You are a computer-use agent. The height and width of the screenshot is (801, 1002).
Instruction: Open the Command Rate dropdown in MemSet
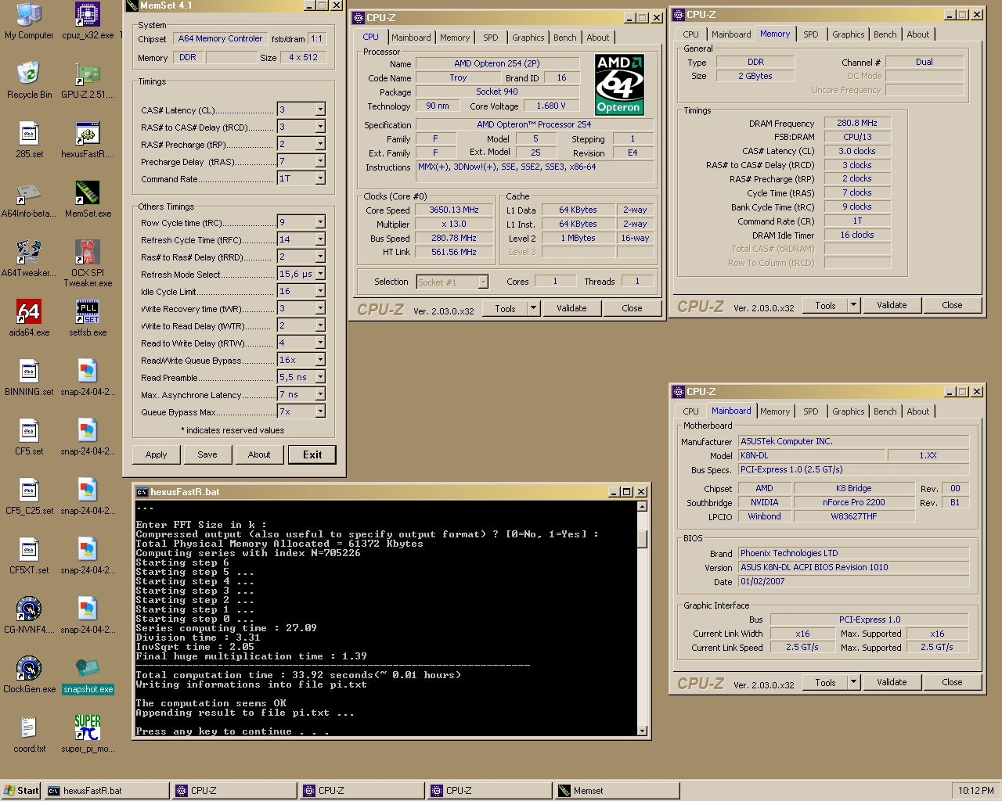coord(320,178)
